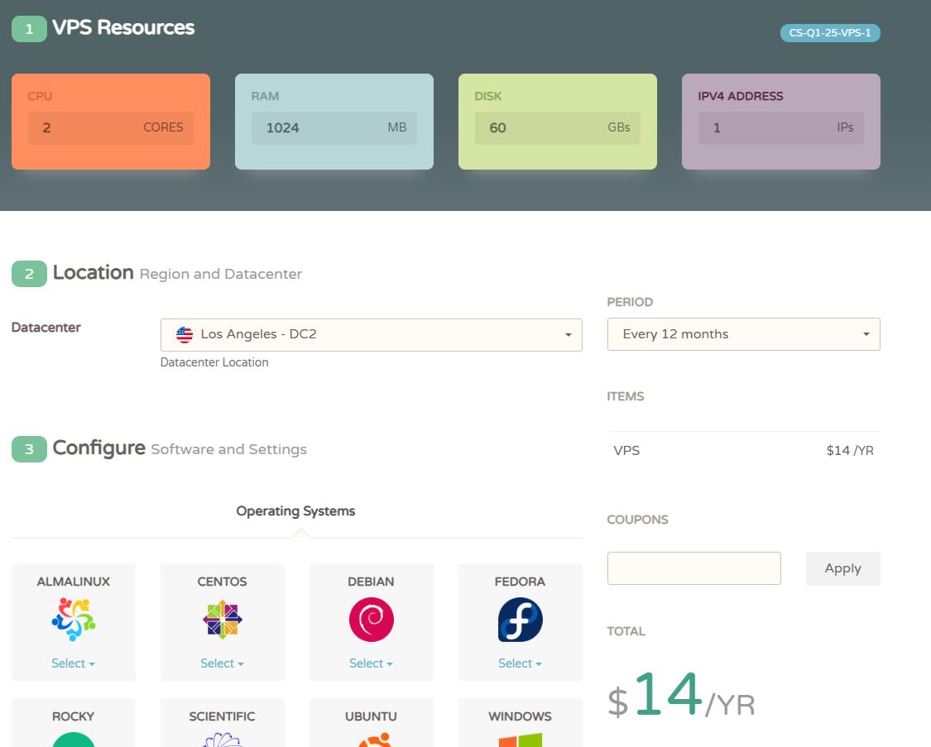The image size is (931, 747).
Task: Click the AlmaLinux logo icon
Action: click(73, 620)
